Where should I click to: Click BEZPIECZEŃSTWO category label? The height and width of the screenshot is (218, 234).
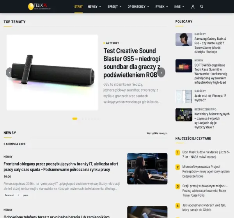[x=205, y=109]
